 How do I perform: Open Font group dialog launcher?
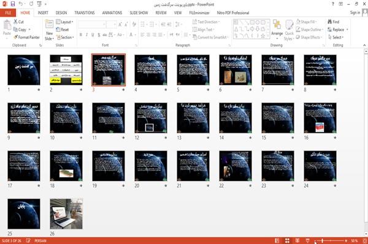[x=136, y=45]
